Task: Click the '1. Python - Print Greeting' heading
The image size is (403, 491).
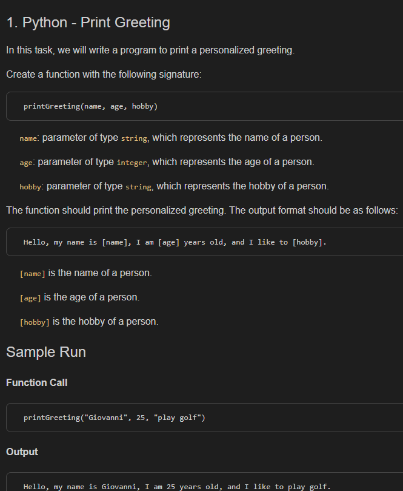Action: click(88, 23)
